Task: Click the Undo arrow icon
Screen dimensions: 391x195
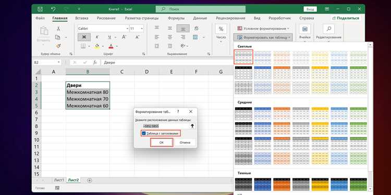Action: [x=53, y=9]
